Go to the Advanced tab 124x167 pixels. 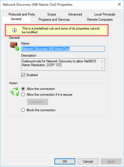tap(75, 14)
